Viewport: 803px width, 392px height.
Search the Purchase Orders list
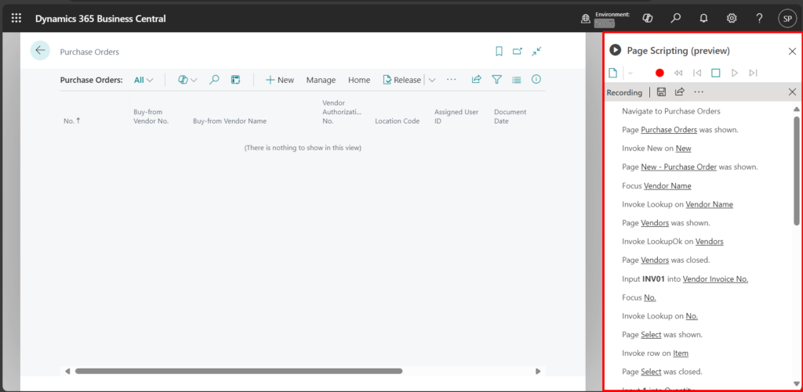(215, 80)
